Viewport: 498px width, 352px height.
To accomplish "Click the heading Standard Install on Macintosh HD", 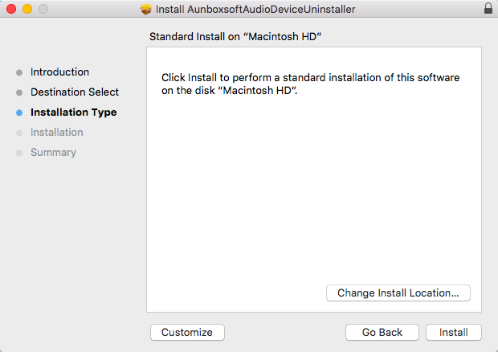I will pos(235,36).
